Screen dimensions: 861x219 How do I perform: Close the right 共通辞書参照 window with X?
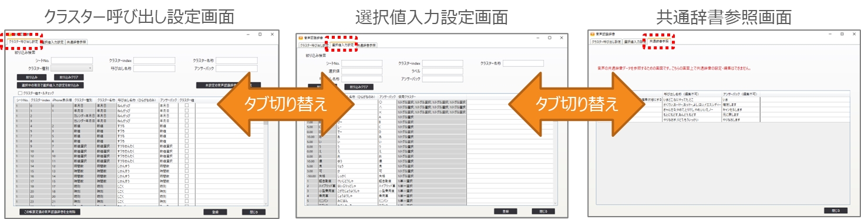(854, 34)
